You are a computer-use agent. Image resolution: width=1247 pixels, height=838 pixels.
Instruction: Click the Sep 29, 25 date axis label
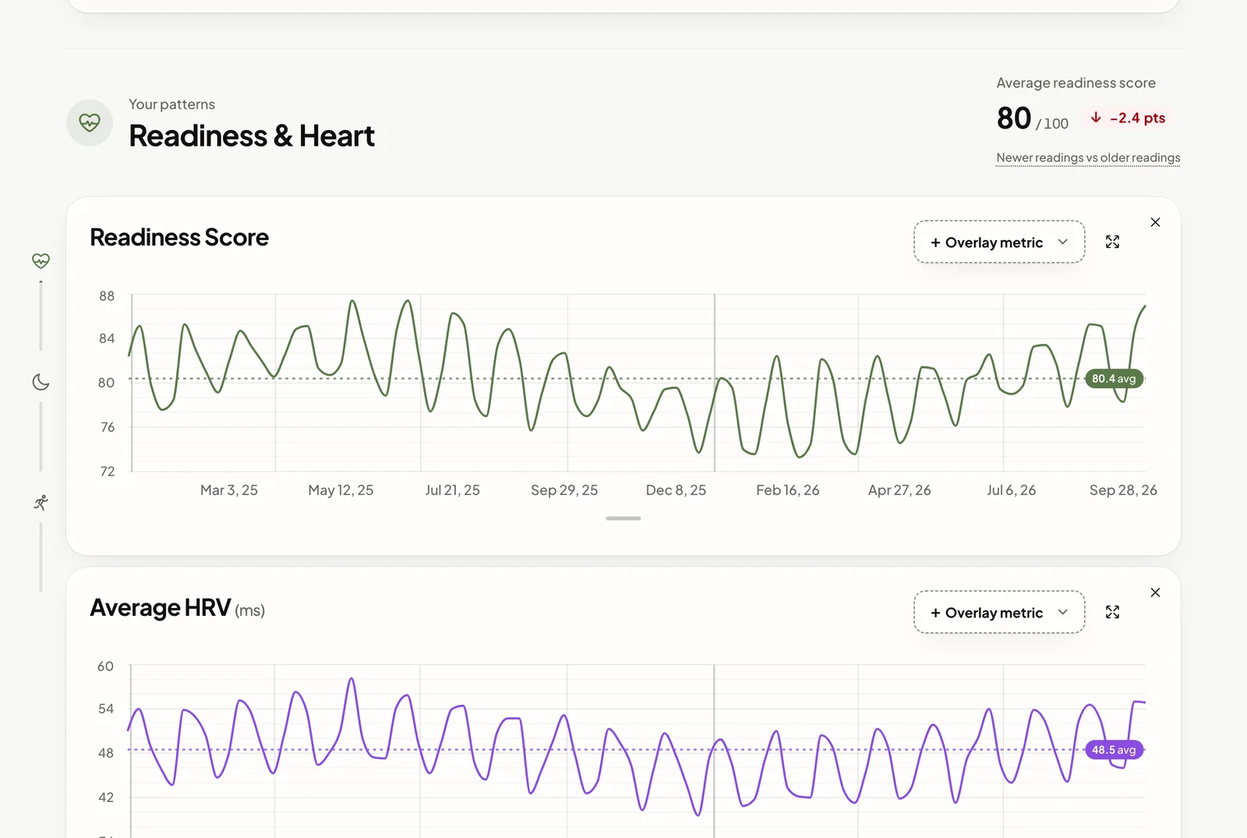[564, 490]
